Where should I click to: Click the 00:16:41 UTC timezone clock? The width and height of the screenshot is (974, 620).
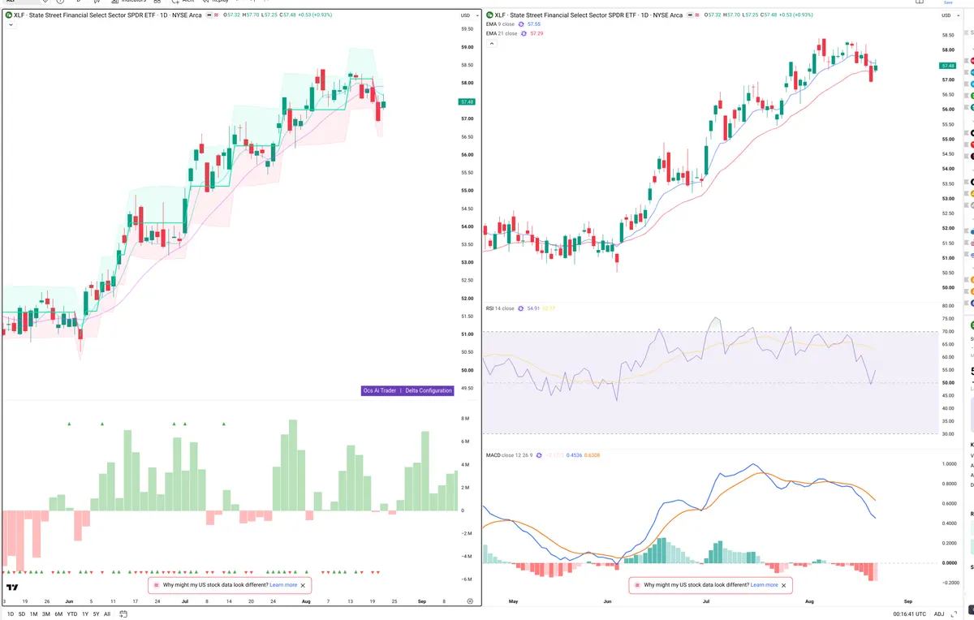click(x=910, y=614)
